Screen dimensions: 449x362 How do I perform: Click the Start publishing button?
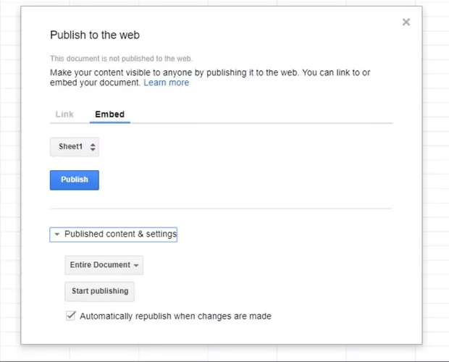[x=100, y=291]
